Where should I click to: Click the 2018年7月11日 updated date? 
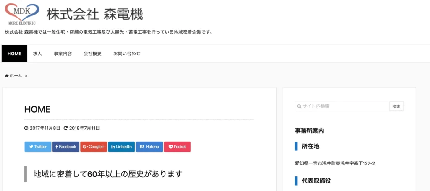click(84, 128)
